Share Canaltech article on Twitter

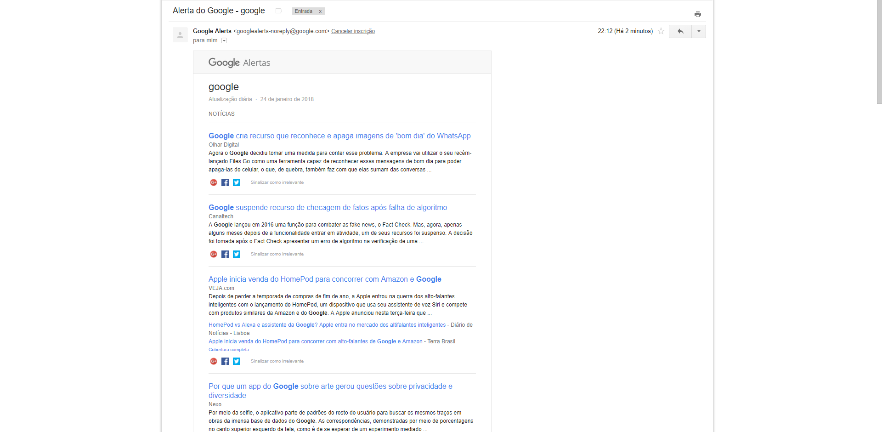pos(237,254)
